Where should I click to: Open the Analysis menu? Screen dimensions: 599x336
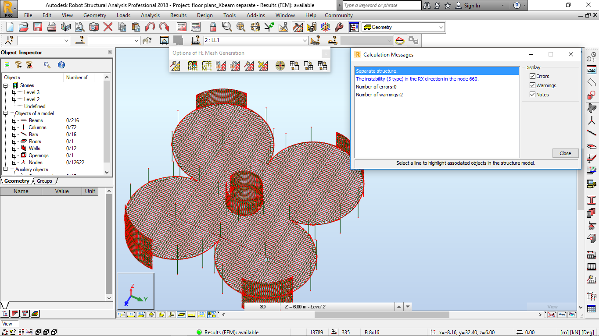tap(150, 15)
